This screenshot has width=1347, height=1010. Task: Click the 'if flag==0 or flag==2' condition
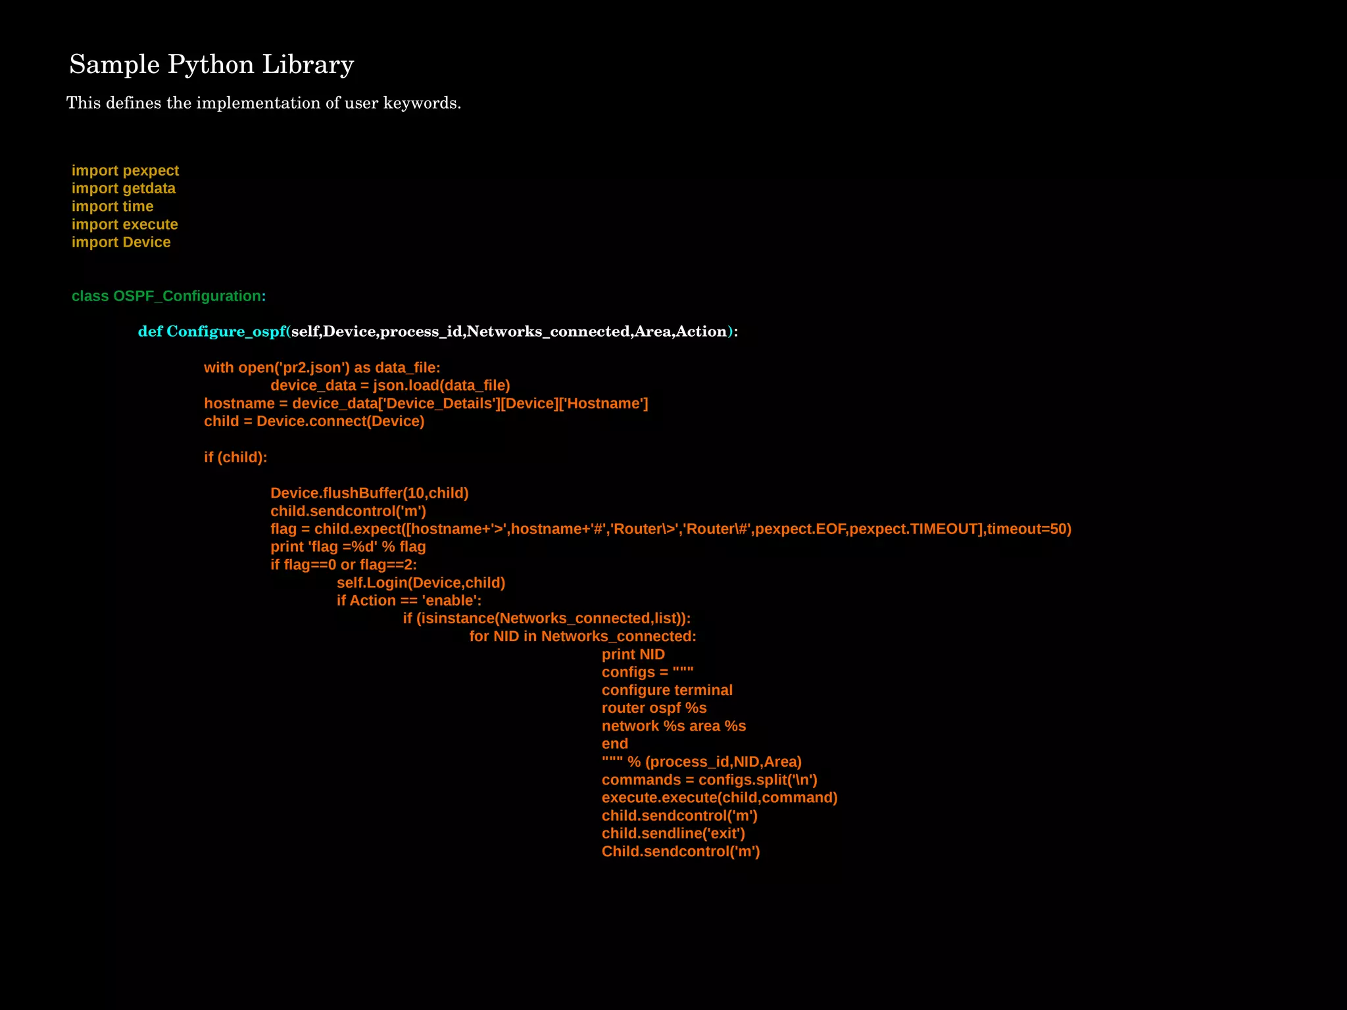coord(343,565)
